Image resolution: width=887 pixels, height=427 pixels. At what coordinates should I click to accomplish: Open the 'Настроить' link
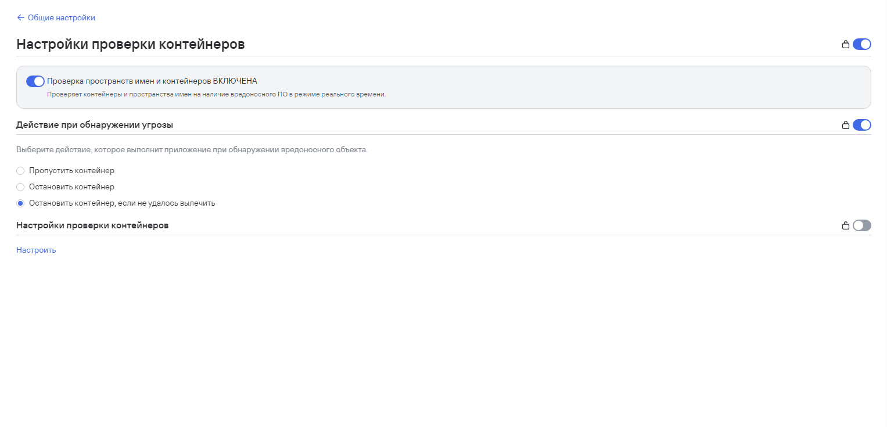(36, 250)
